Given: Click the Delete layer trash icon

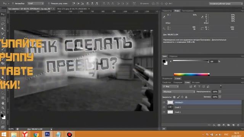Looking at the screenshot, I should 238,125.
